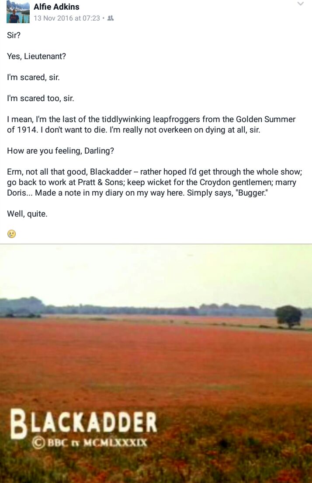Click the line "I'm scared too, sir."
The height and width of the screenshot is (483, 312).
click(x=40, y=98)
